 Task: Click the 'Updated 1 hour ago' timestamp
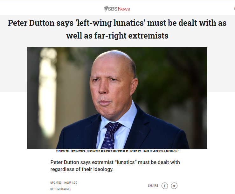pyautogui.click(x=64, y=183)
